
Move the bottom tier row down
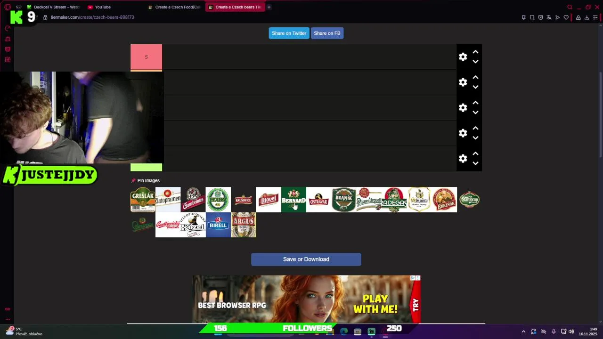coord(475,163)
